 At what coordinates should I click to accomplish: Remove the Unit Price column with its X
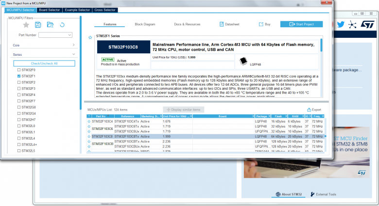(191, 116)
